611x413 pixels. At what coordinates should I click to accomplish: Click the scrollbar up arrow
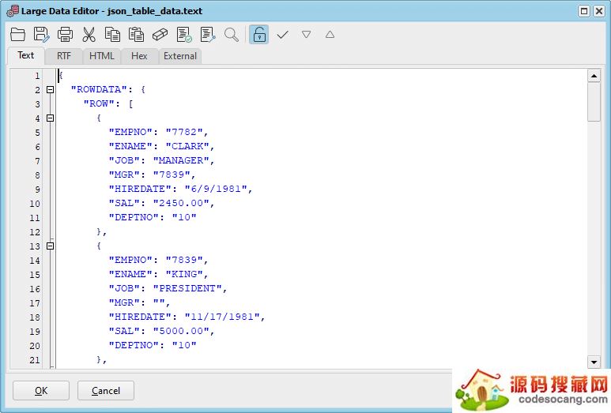[594, 76]
